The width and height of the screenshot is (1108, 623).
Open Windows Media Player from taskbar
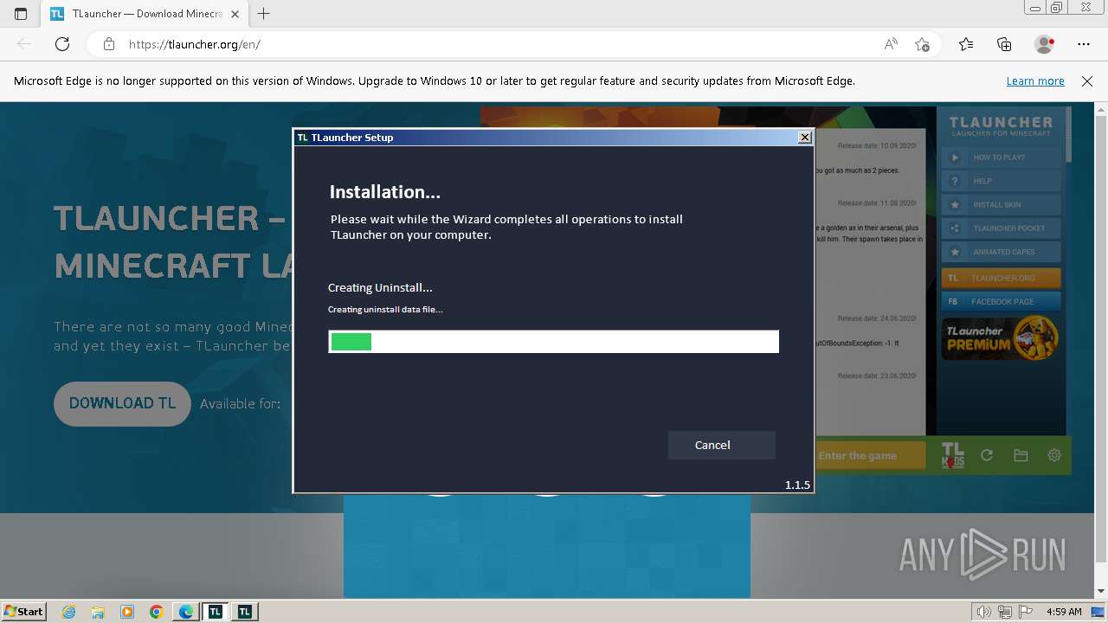(127, 612)
